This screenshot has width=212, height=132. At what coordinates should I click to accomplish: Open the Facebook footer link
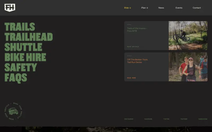[x=148, y=119]
